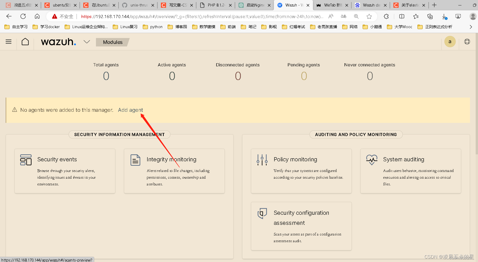The image size is (478, 262).
Task: Open the user avatar 'a' menu
Action: click(x=450, y=42)
